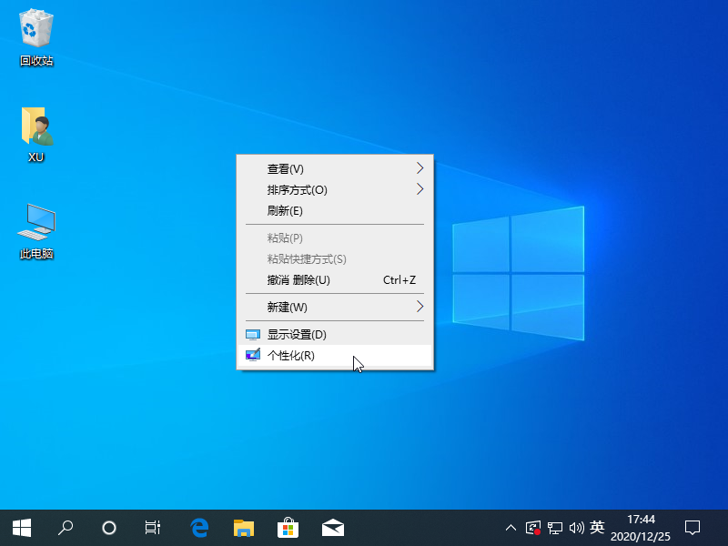
Task: Click the Cortana circle icon
Action: [109, 527]
